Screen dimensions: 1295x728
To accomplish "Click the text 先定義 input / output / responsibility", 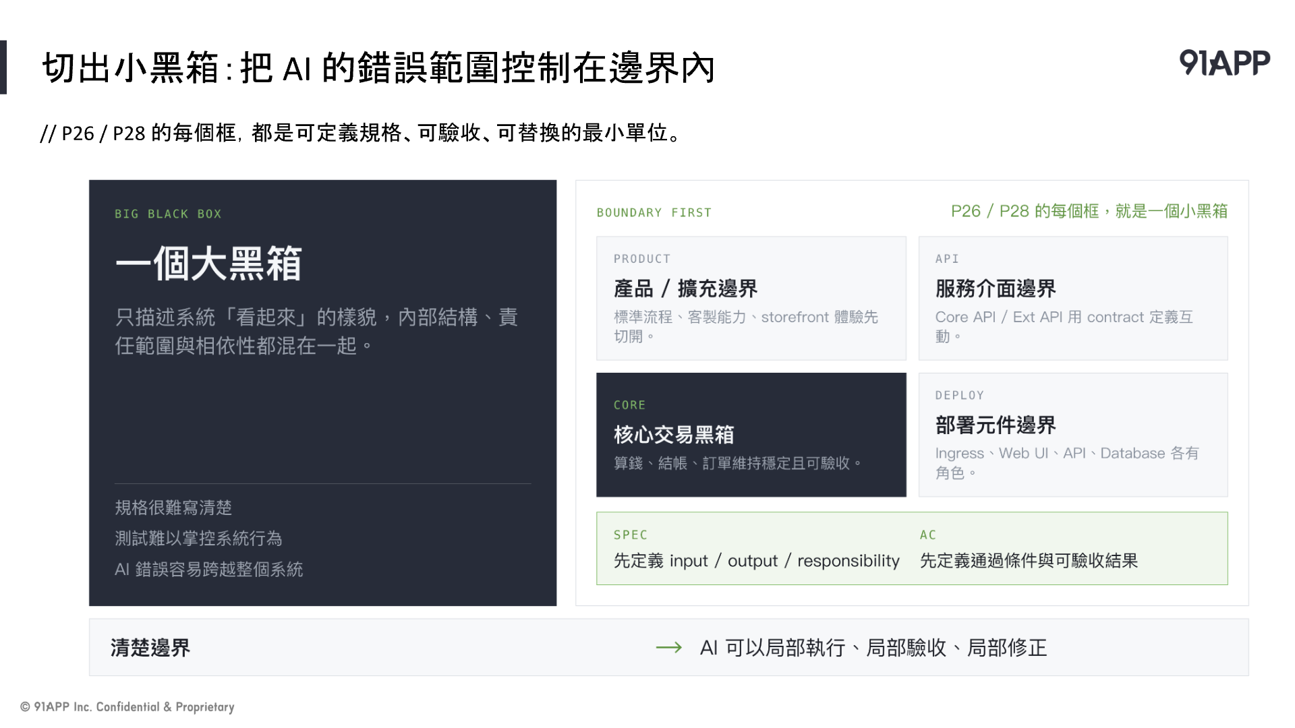I will [x=757, y=561].
